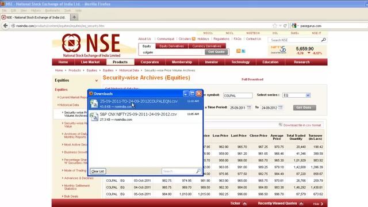Click the twitter icon beside RSS
The height and width of the screenshot is (207, 368).
pos(243,51)
